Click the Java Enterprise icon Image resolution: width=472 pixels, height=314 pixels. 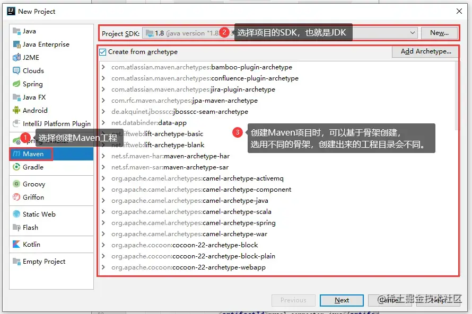coord(16,44)
